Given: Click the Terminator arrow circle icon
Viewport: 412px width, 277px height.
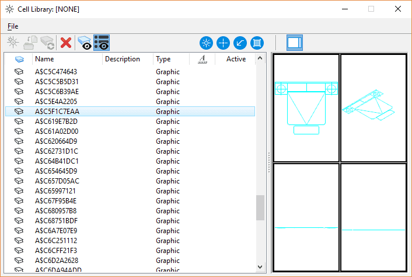Looking at the screenshot, I should point(240,43).
